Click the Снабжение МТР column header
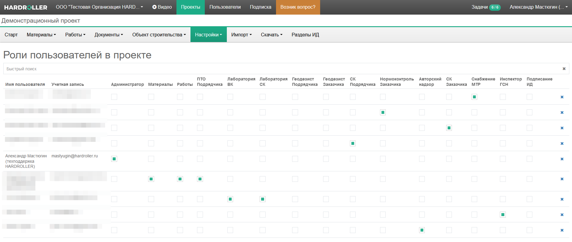 point(483,82)
